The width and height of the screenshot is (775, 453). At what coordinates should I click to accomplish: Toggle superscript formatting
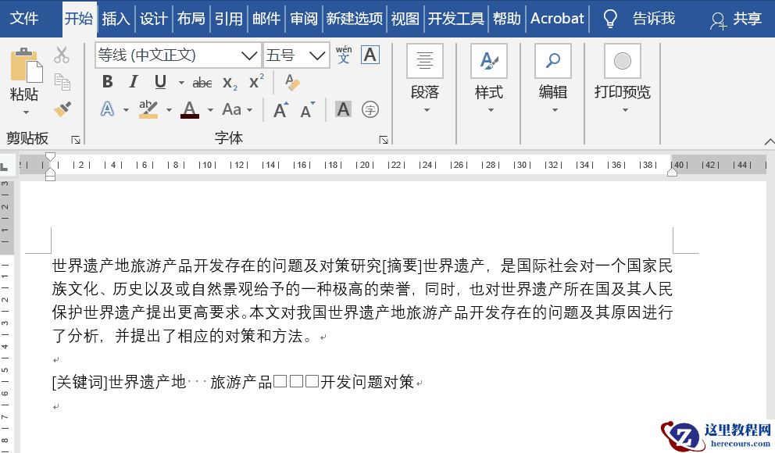(x=256, y=81)
